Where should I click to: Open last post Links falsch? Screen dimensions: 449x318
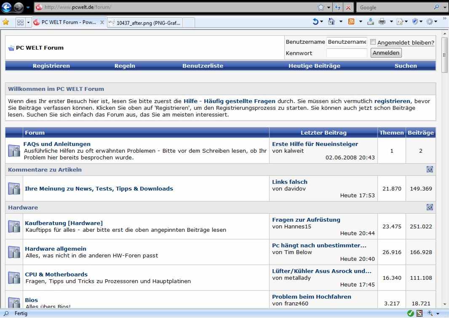point(289,182)
